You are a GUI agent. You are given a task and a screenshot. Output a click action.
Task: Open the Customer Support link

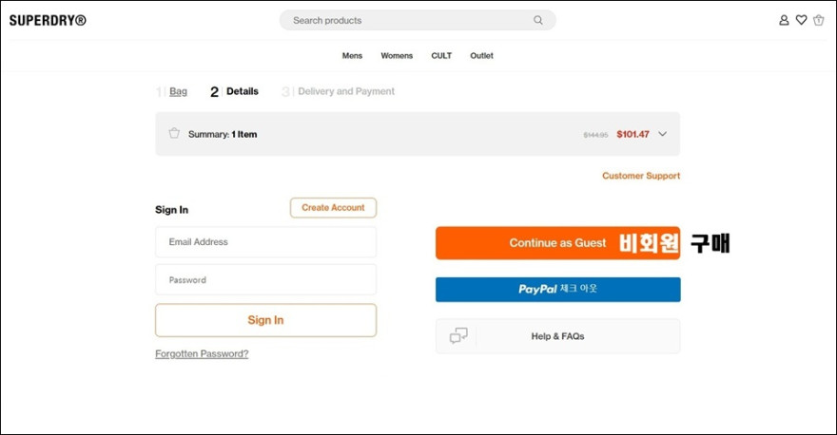641,176
